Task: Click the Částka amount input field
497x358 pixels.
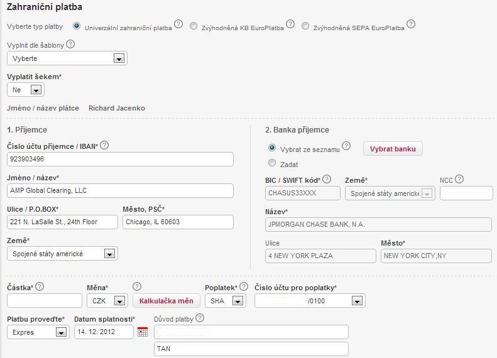Action: click(x=45, y=301)
